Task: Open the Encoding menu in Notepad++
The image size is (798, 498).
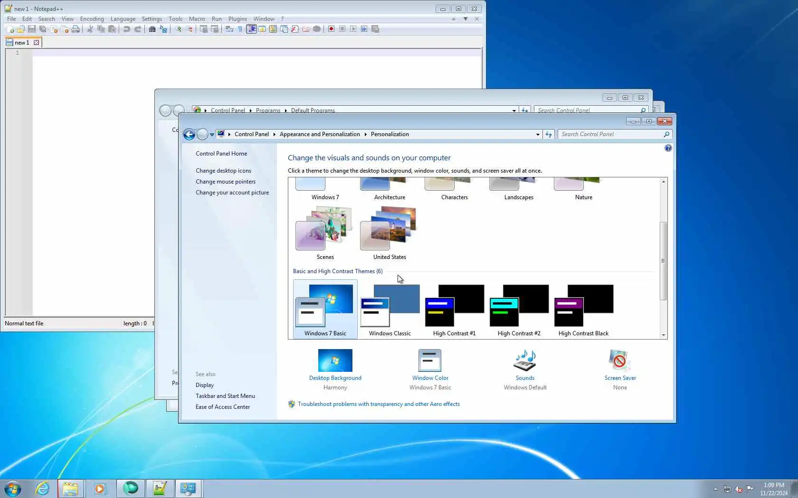Action: pyautogui.click(x=92, y=19)
